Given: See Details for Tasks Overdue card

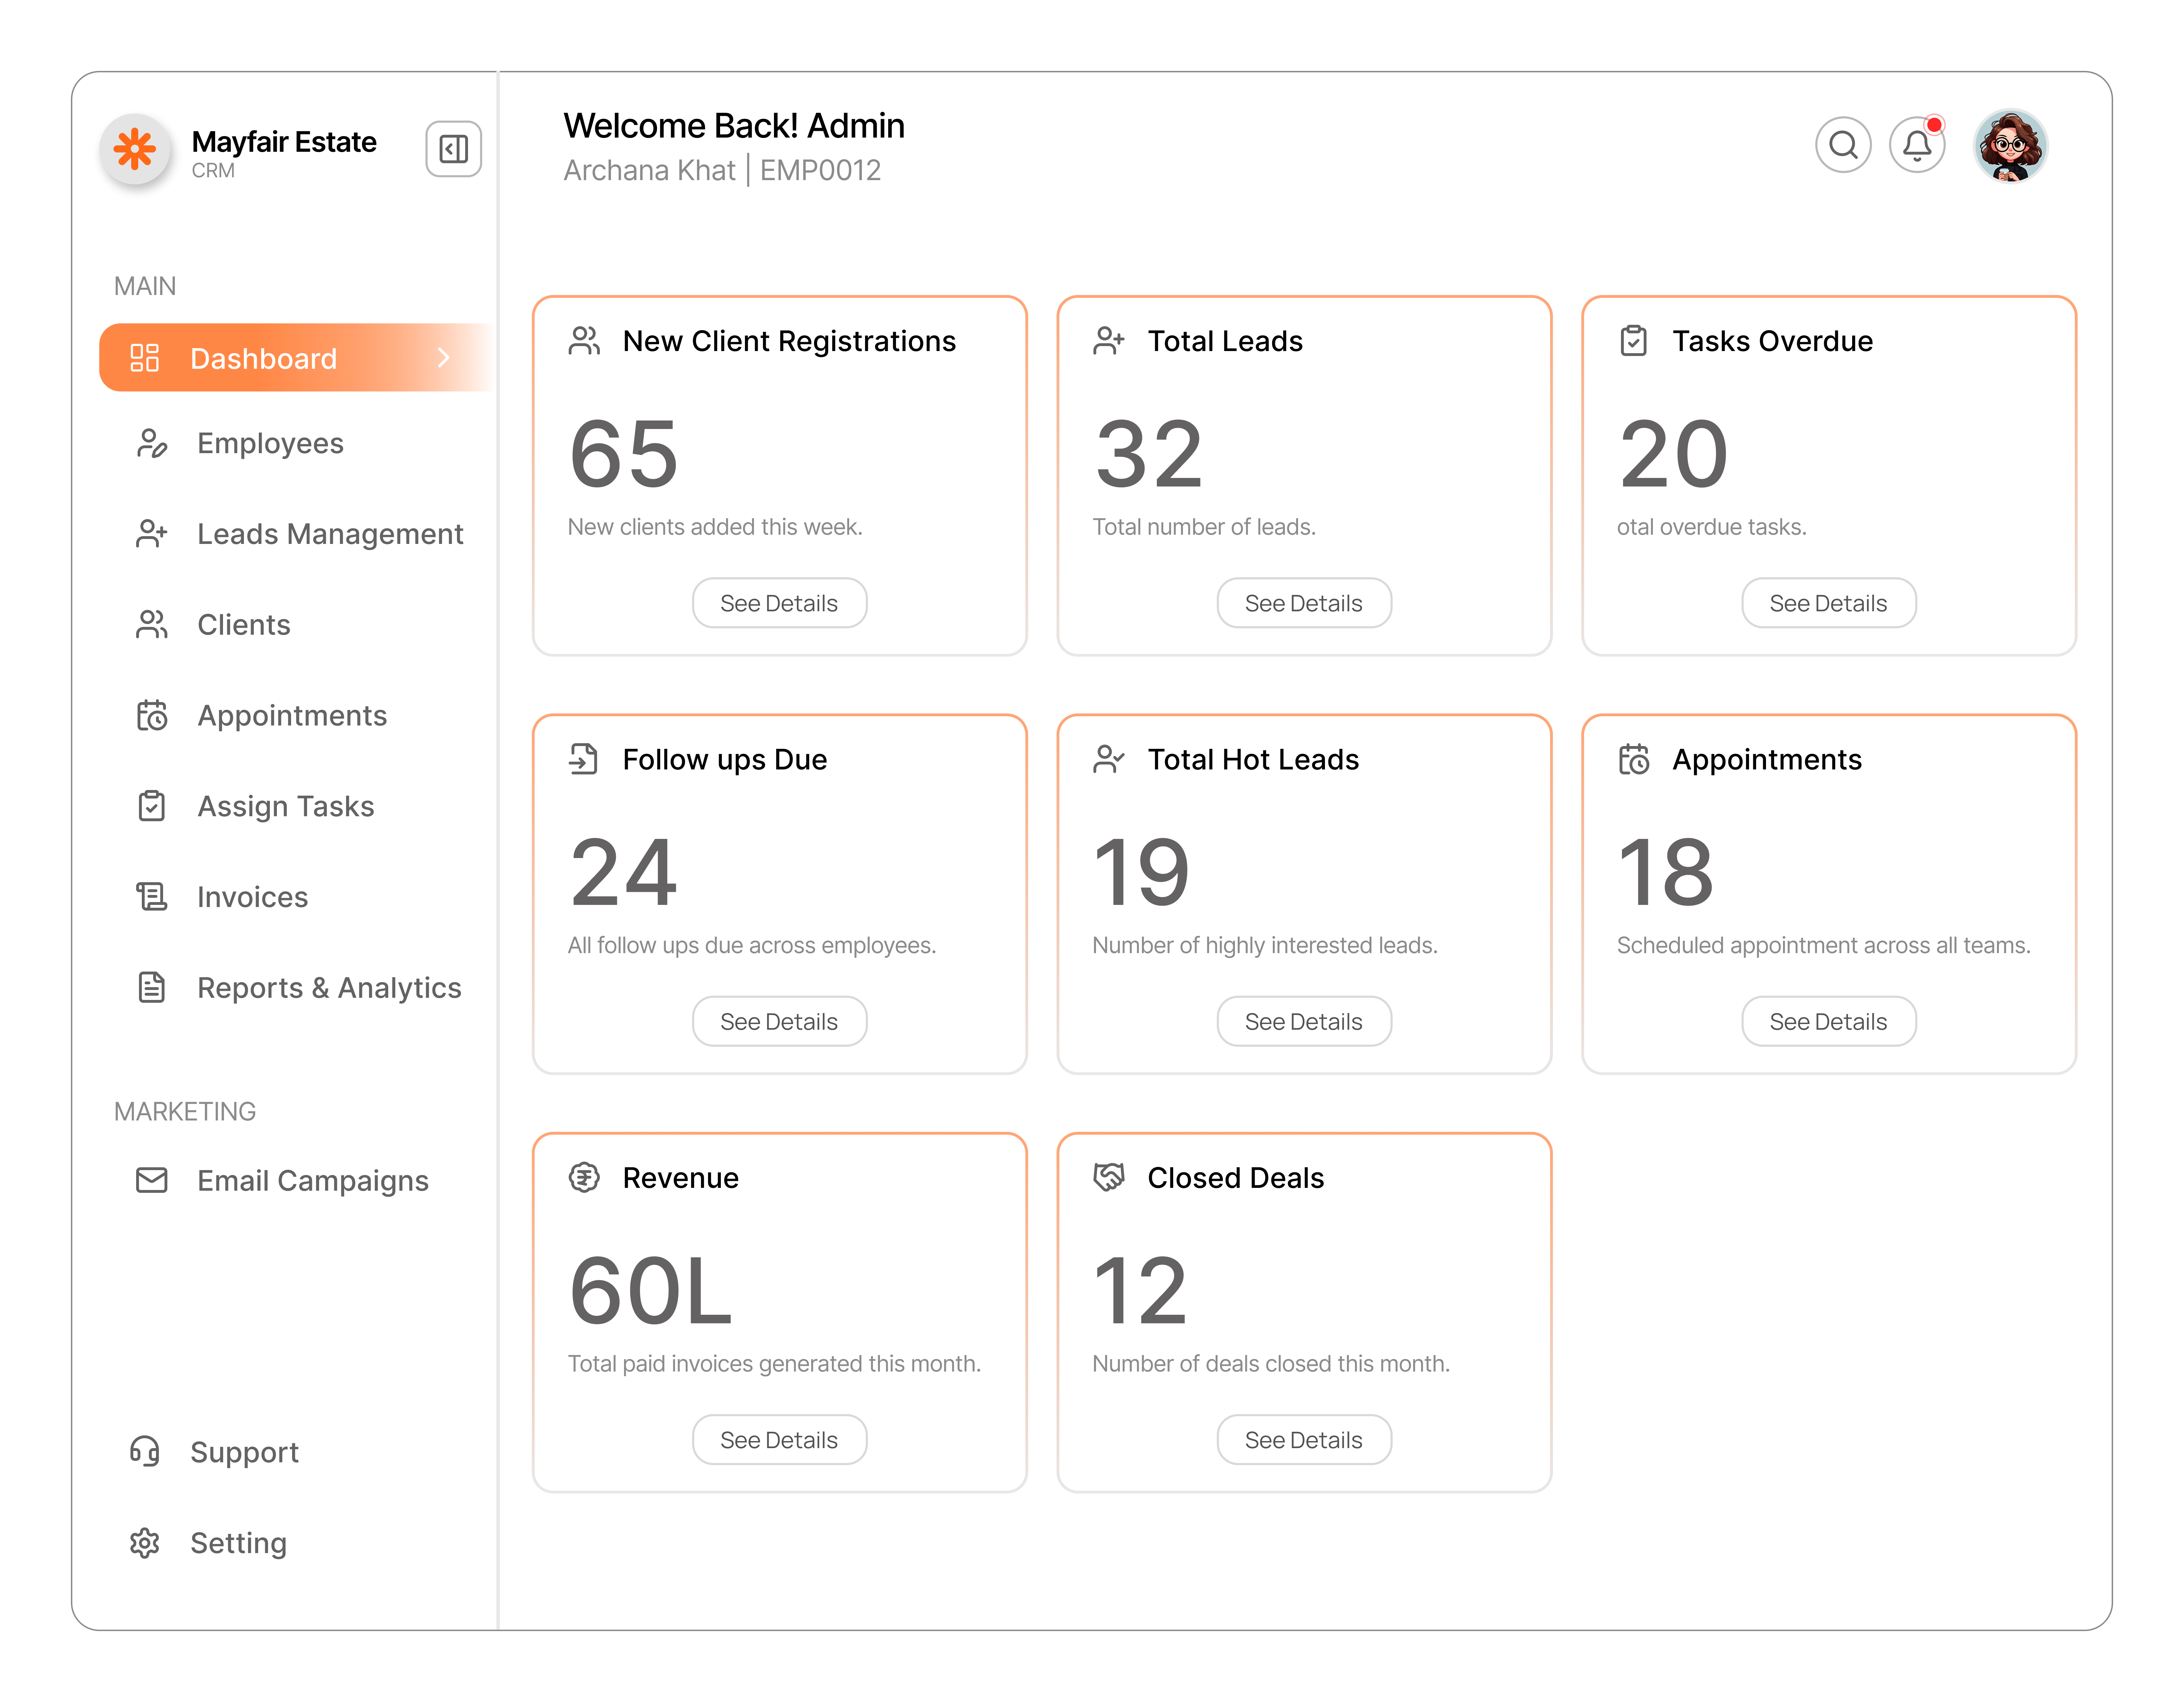Looking at the screenshot, I should [1829, 603].
